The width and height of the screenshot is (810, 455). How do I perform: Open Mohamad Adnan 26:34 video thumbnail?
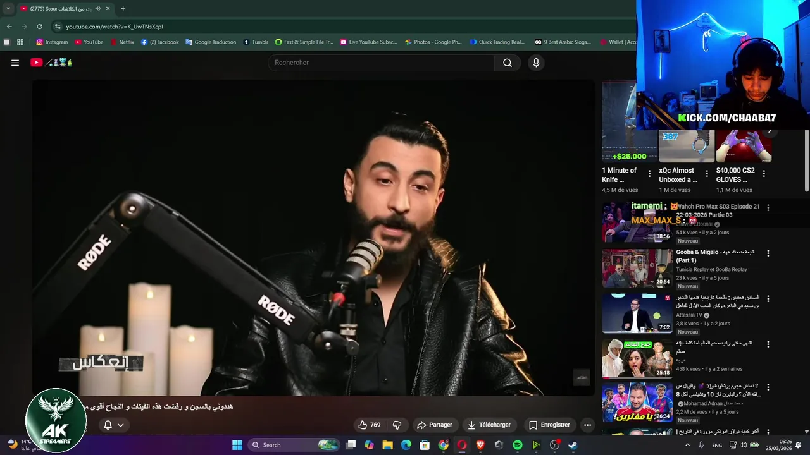click(x=637, y=402)
